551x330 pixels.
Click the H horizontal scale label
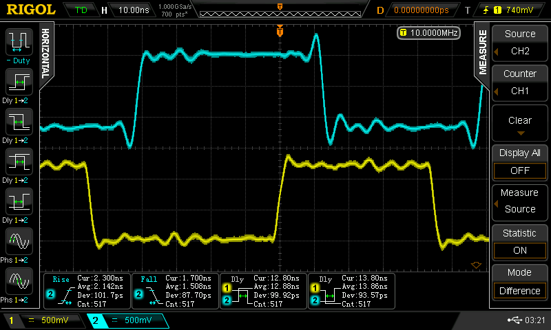tap(105, 10)
